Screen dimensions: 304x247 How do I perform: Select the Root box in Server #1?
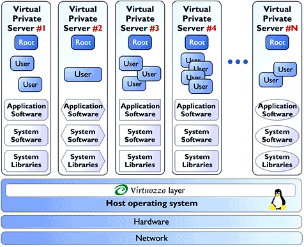26,42
